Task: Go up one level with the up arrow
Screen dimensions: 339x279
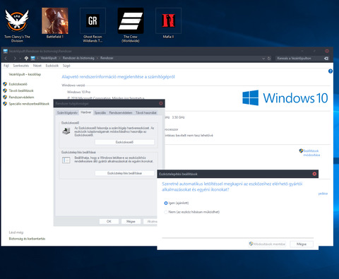Action: tap(26, 58)
